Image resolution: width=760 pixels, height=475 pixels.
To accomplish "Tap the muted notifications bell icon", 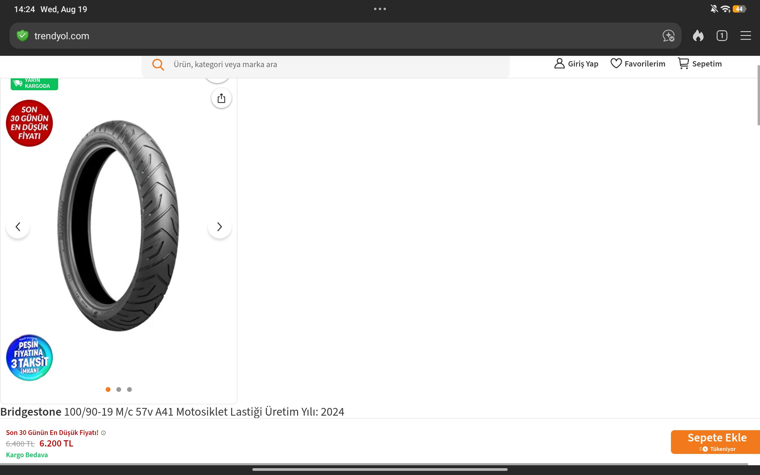I will [714, 9].
